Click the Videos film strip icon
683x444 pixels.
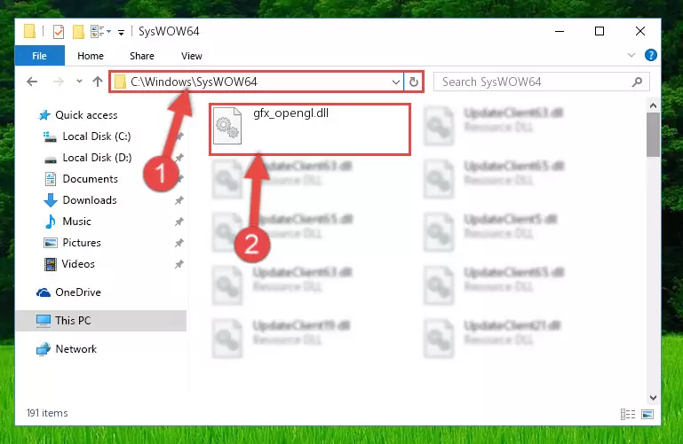(51, 264)
